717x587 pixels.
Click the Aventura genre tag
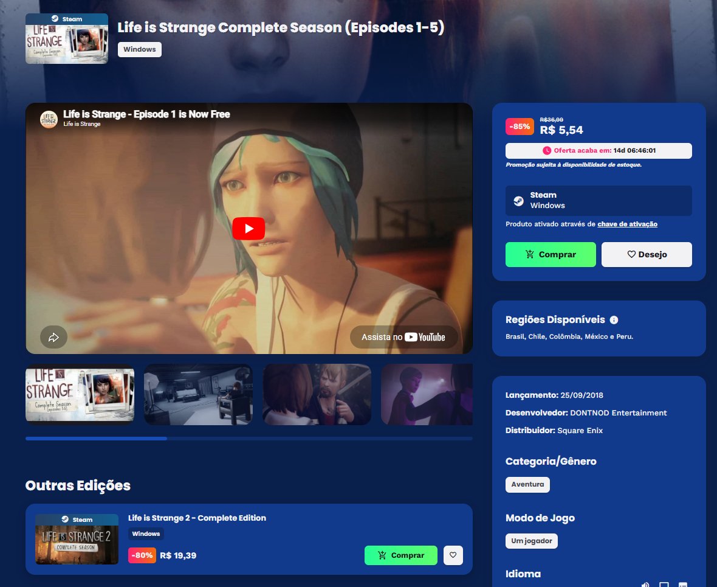coord(527,484)
